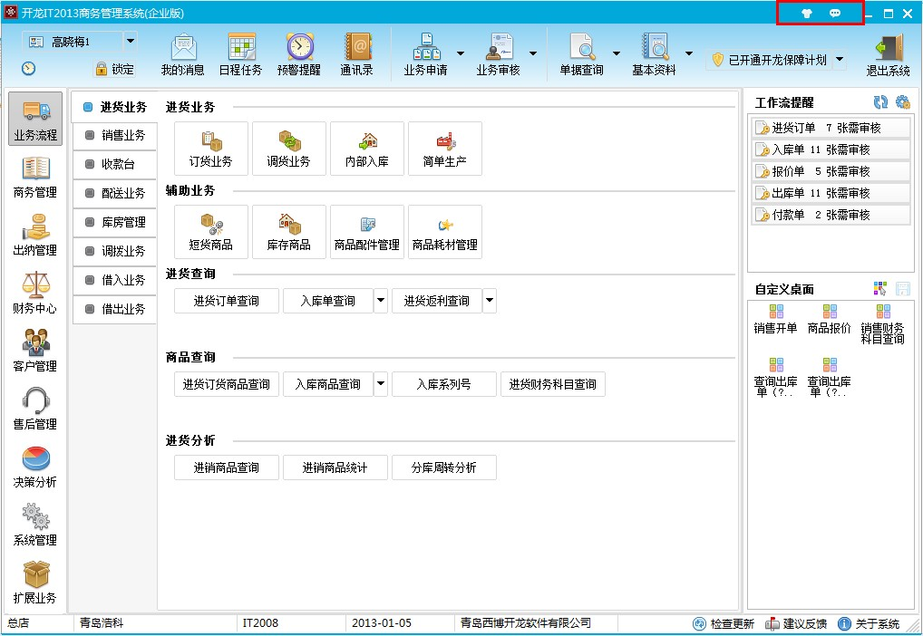Switch to 借出业务 tab
923x636 pixels.
pos(115,309)
